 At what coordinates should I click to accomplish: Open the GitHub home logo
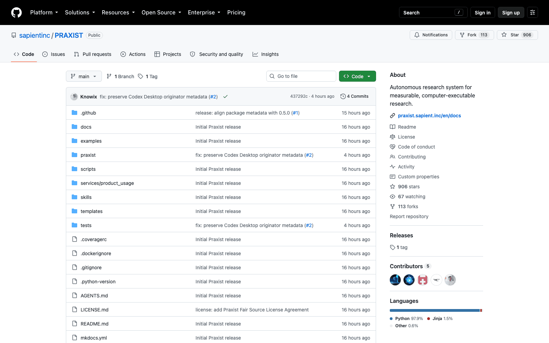(16, 12)
